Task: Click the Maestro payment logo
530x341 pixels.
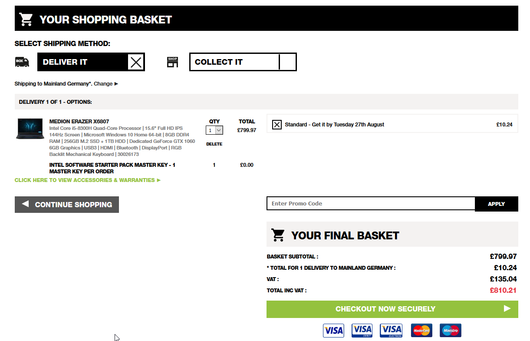Action: click(x=450, y=331)
